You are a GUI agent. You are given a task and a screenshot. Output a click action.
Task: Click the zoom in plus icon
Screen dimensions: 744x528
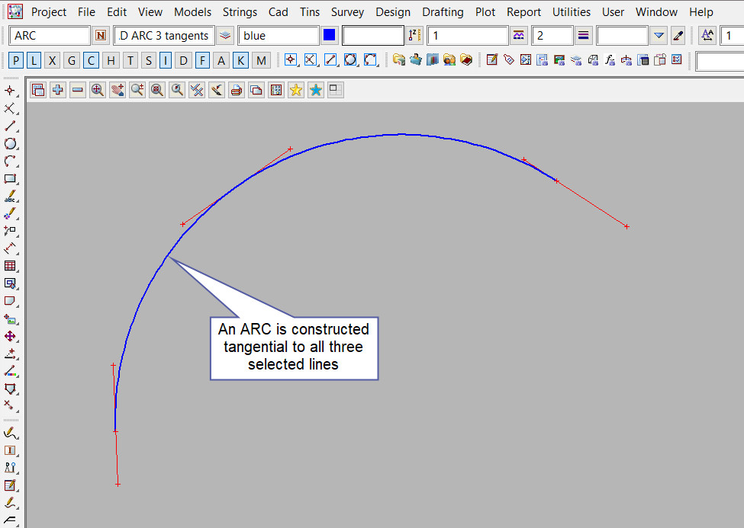pos(58,90)
